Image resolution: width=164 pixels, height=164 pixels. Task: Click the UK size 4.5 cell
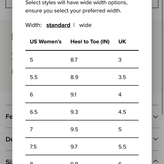coord(122,112)
